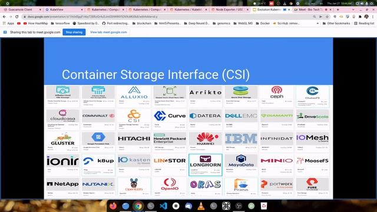The height and width of the screenshot is (212, 377).
Task: Select the Datera logo card
Action: [206, 119]
